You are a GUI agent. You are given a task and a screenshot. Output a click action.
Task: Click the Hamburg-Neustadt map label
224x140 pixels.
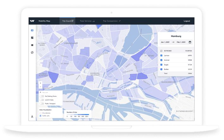tap(95, 74)
